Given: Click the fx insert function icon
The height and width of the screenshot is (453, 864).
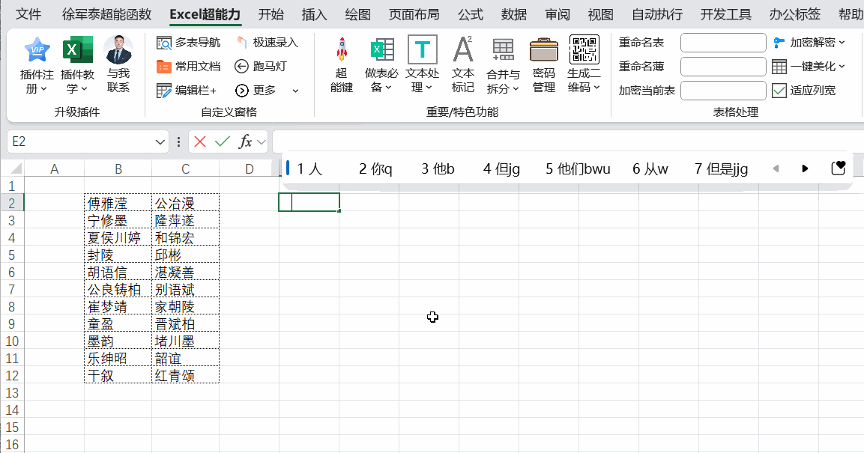Looking at the screenshot, I should pyautogui.click(x=245, y=142).
